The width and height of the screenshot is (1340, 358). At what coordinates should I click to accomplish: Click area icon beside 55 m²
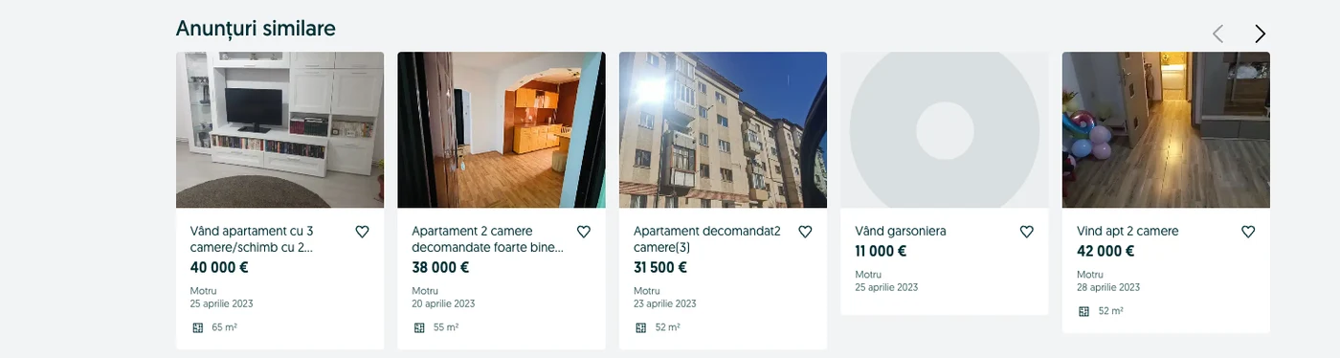click(x=419, y=327)
